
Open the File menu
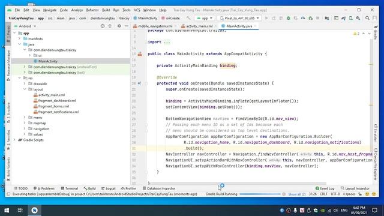click(17, 10)
